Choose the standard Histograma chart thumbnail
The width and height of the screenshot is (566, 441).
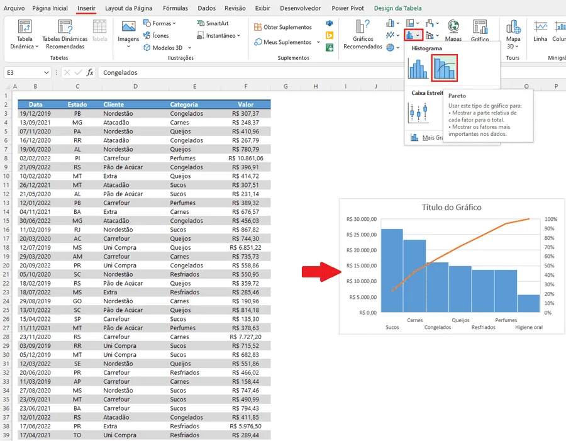pos(418,69)
